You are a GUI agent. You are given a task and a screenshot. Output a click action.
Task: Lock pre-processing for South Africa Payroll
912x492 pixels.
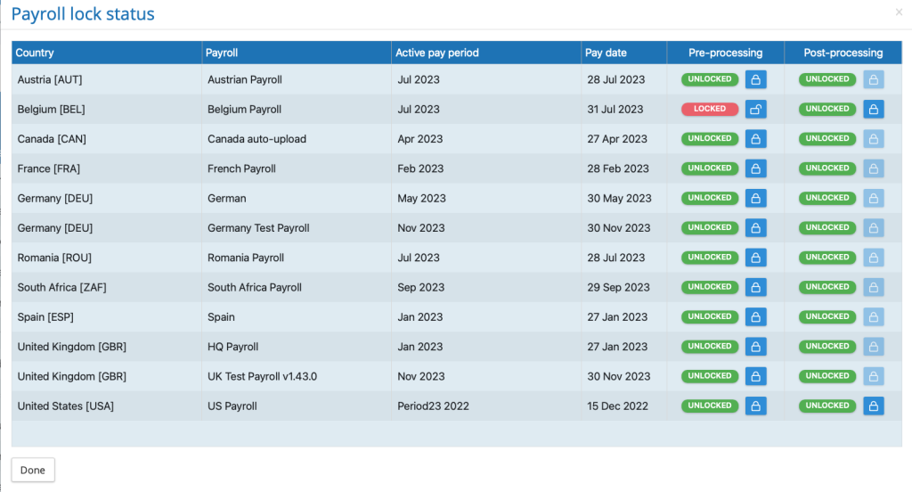click(755, 287)
